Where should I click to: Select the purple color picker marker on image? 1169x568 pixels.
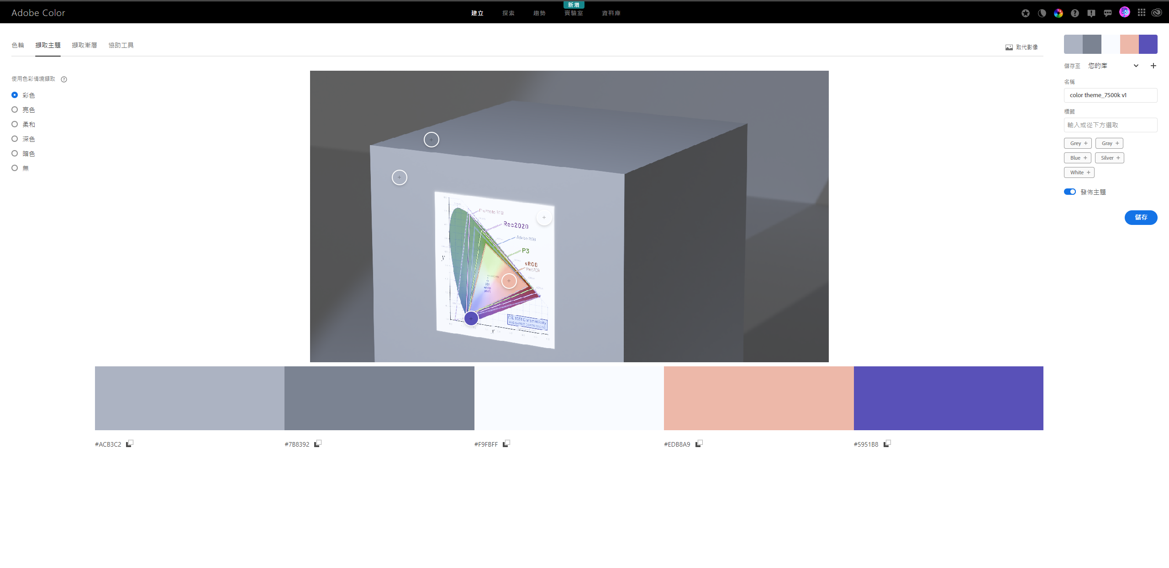pyautogui.click(x=471, y=318)
